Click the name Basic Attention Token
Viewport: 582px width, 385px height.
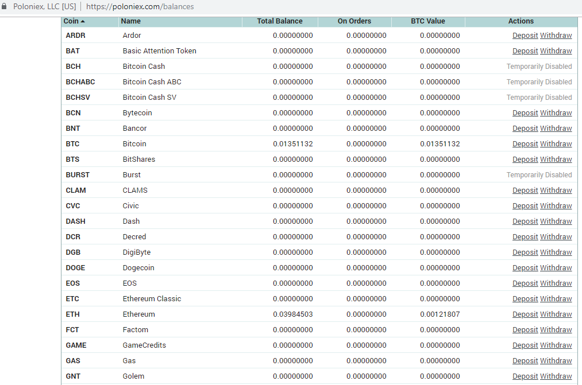[x=160, y=51]
